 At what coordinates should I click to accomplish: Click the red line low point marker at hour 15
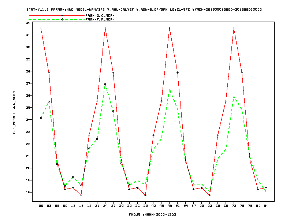pos(81,195)
